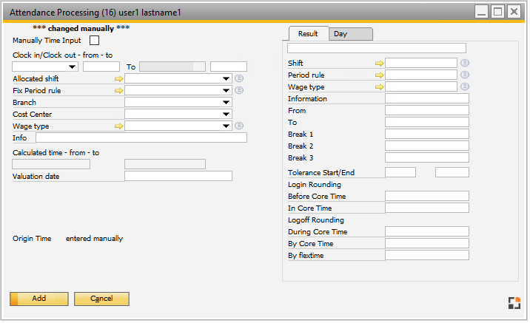Open the Clock in/Clock out dropdown
This screenshot has height=323, width=530.
pyautogui.click(x=72, y=67)
